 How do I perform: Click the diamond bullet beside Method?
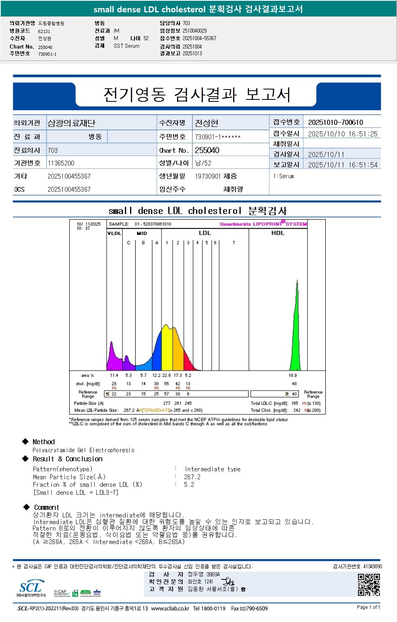coord(25,441)
